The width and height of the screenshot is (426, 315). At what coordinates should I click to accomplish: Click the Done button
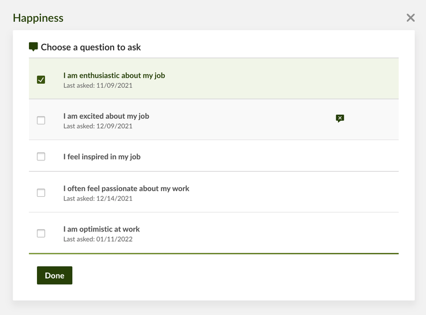[55, 275]
